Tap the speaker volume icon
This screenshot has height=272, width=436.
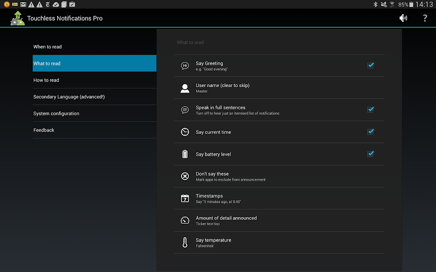point(403,18)
